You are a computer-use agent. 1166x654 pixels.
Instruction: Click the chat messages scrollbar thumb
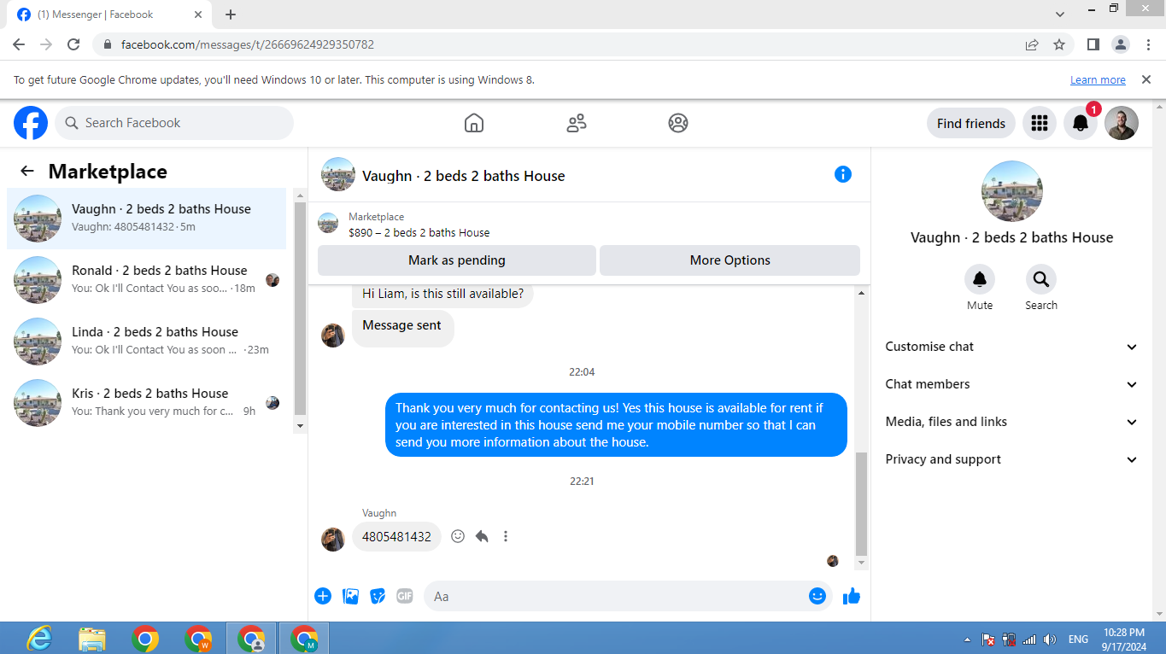(x=861, y=504)
